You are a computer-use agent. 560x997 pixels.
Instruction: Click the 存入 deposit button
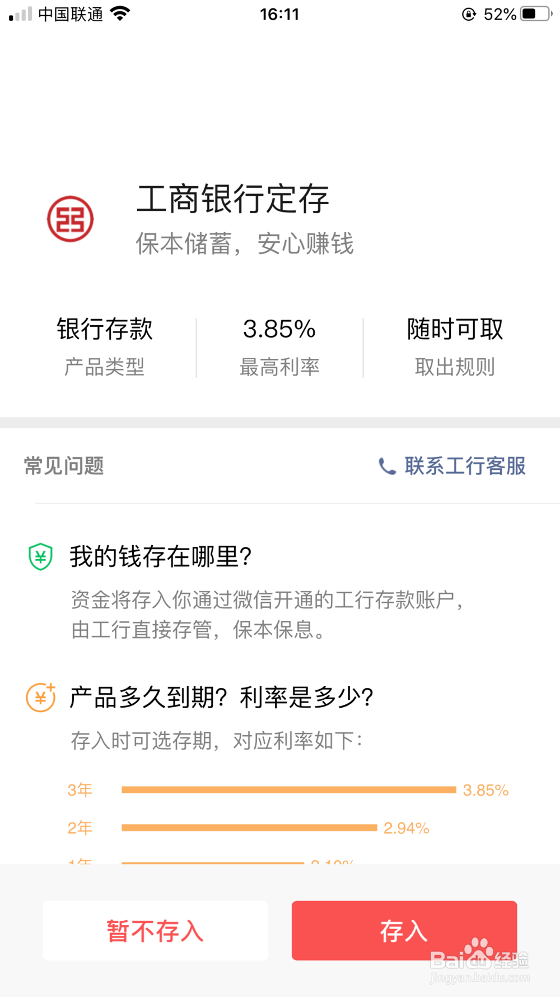pyautogui.click(x=404, y=931)
